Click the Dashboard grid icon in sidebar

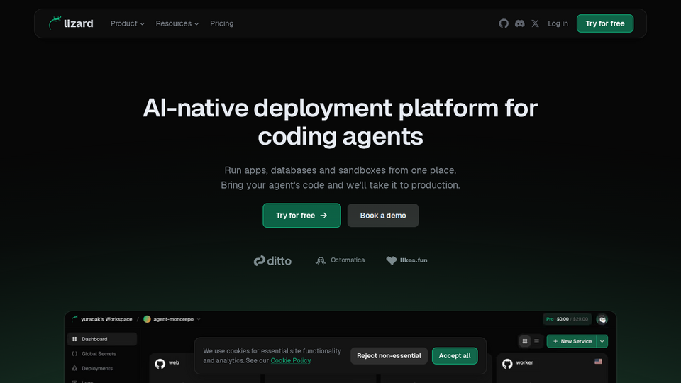coord(74,339)
